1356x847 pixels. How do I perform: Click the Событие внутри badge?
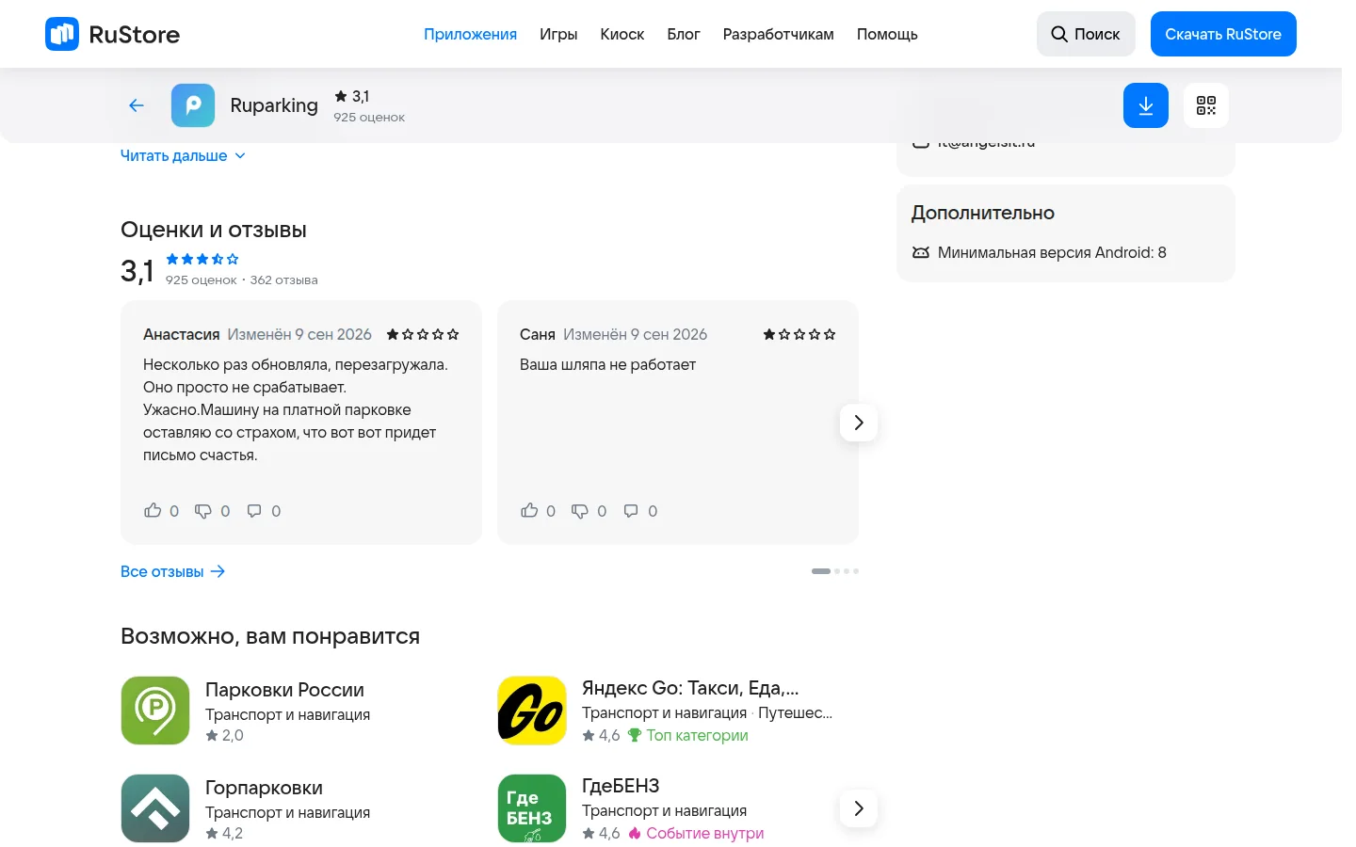(x=696, y=833)
